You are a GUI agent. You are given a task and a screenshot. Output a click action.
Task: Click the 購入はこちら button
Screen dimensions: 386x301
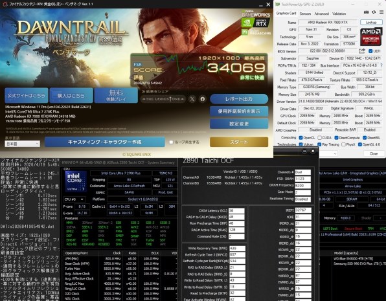click(71, 96)
